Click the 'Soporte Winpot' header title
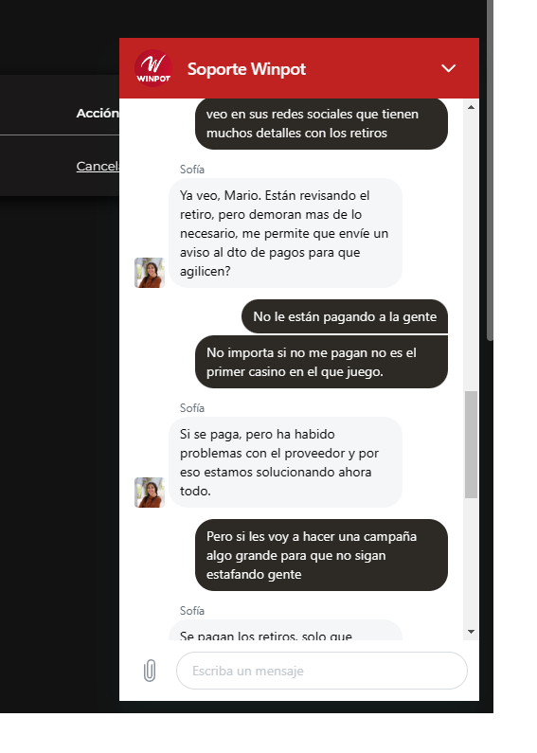This screenshot has height=753, width=537. (246, 69)
